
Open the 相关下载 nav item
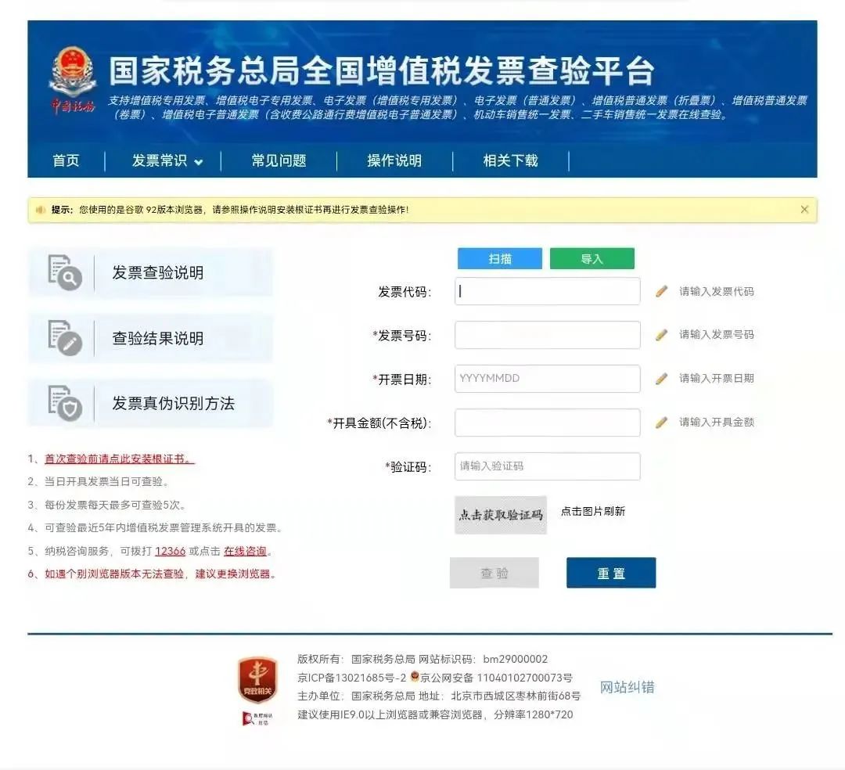click(x=510, y=160)
